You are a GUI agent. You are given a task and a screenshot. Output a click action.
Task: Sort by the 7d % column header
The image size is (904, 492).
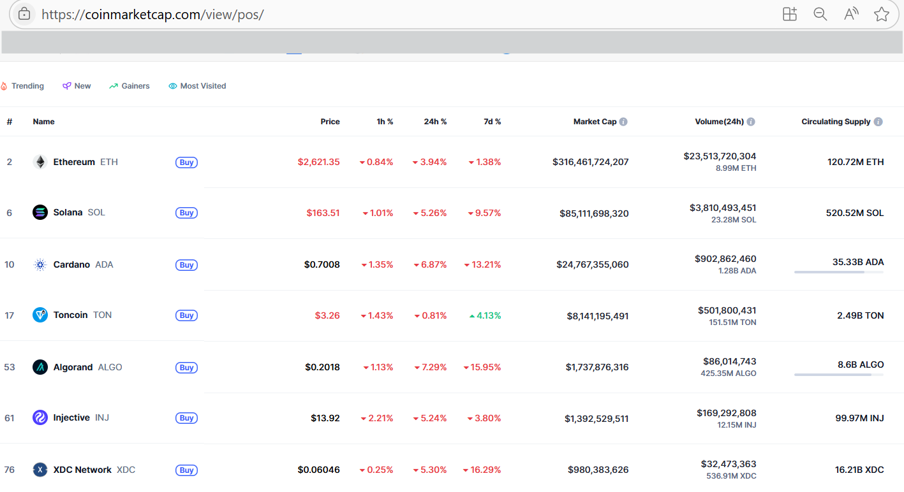(492, 122)
